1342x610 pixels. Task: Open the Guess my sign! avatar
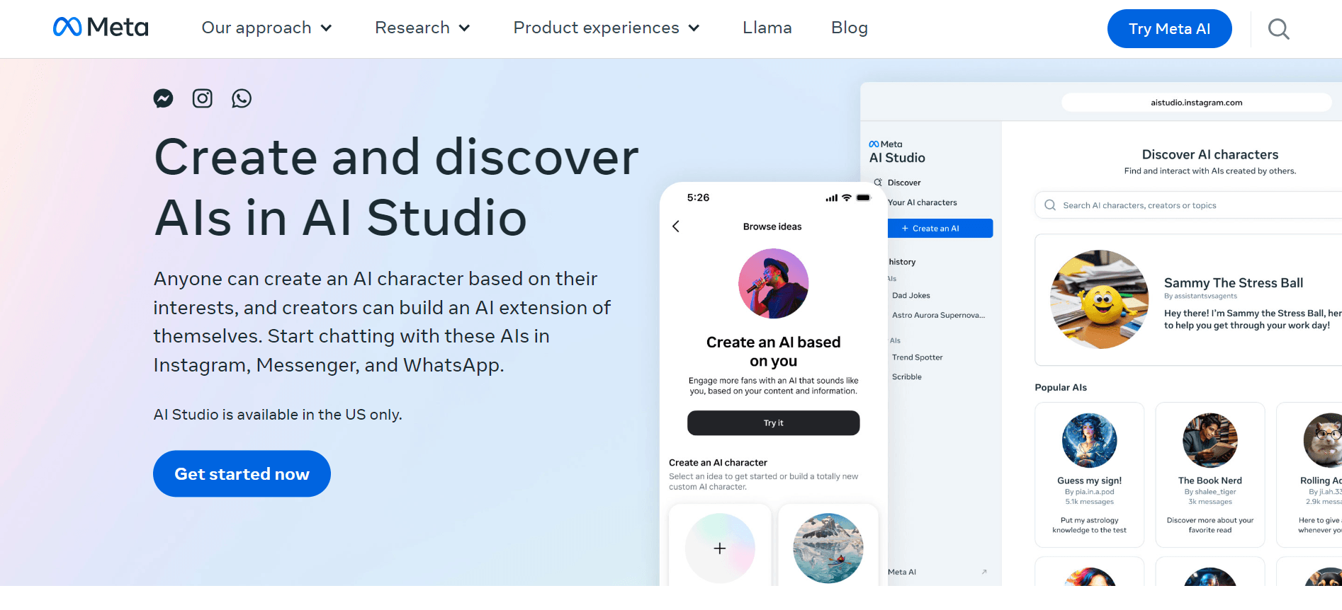coord(1090,440)
